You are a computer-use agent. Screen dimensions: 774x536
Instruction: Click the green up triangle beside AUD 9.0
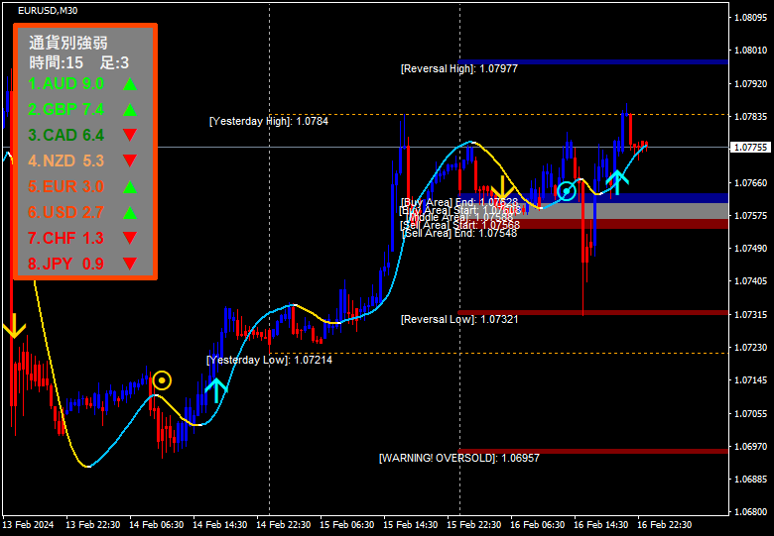[x=129, y=83]
